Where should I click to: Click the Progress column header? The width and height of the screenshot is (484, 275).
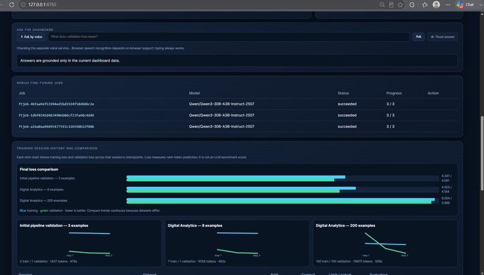(394, 93)
